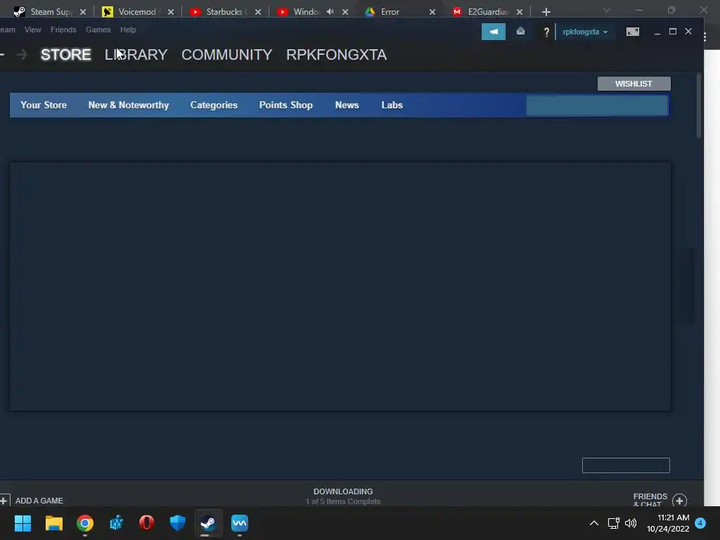Click the store search box
Screen dimensions: 720x540
coord(597,105)
